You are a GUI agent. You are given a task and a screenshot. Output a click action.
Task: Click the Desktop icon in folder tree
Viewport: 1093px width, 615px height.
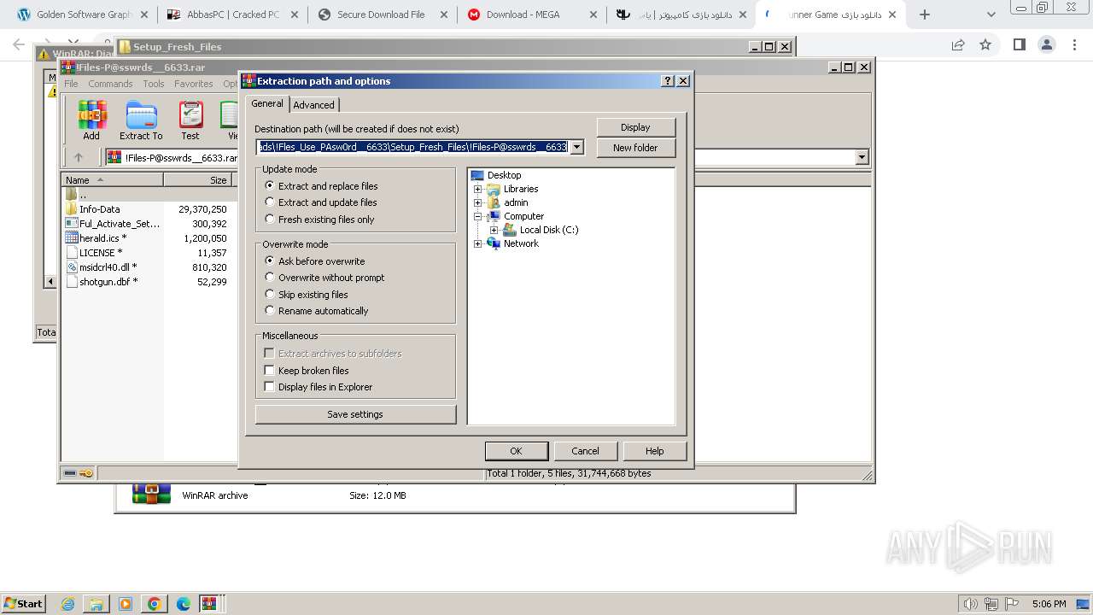[x=478, y=175]
